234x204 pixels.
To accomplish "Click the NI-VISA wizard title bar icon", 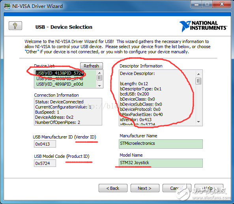I will coord(7,6).
